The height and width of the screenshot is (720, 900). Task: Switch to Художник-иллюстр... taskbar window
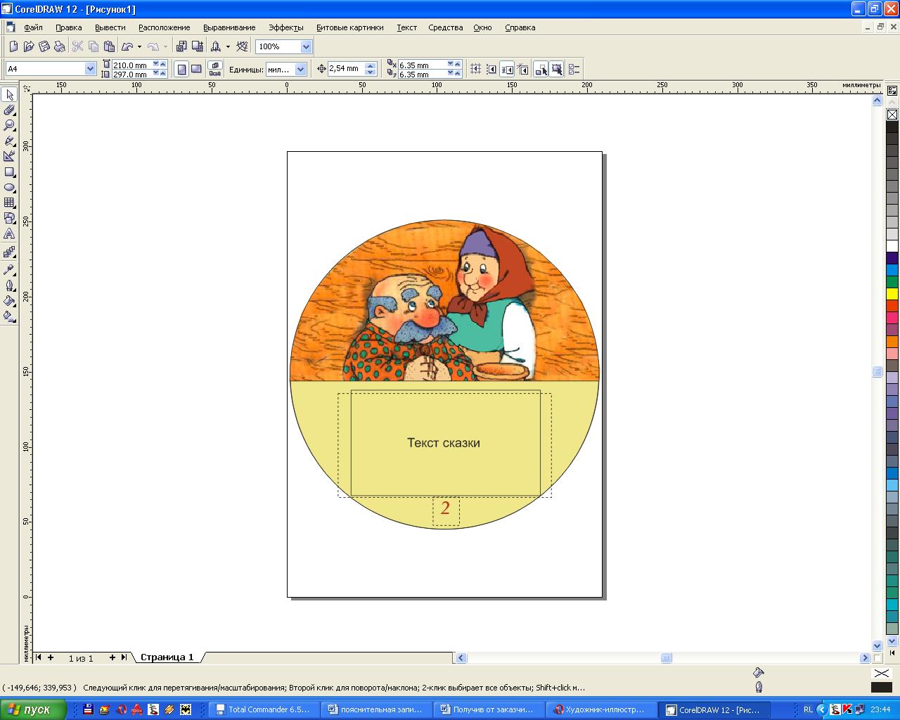[600, 709]
